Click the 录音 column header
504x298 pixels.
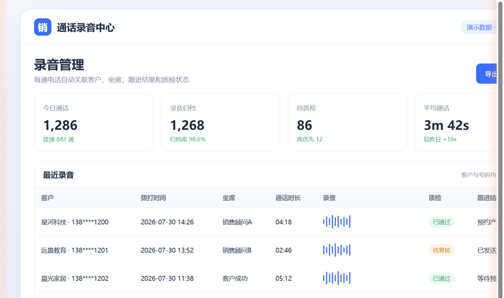pyautogui.click(x=329, y=198)
